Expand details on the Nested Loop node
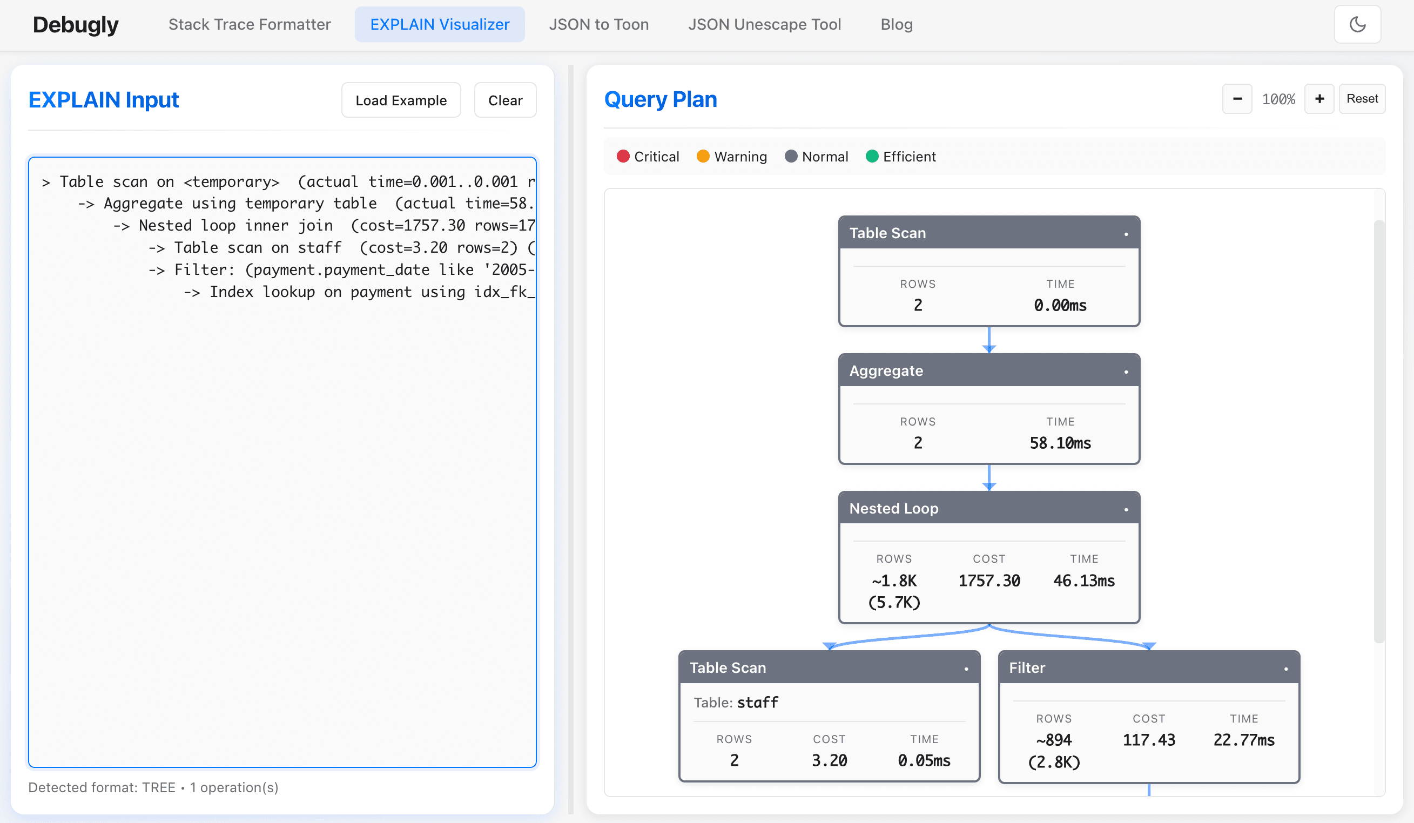 [1126, 509]
